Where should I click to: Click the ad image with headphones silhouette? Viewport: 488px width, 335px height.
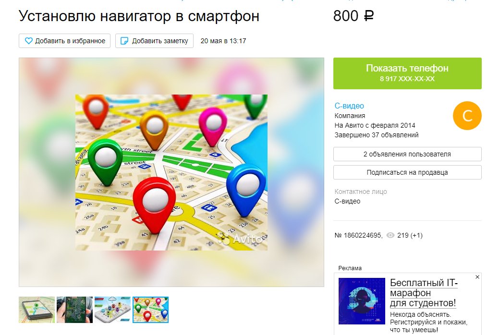tap(362, 301)
